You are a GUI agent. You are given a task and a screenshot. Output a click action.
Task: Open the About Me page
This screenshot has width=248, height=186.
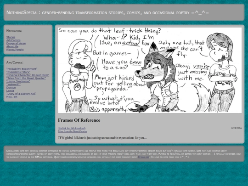tap(12, 46)
